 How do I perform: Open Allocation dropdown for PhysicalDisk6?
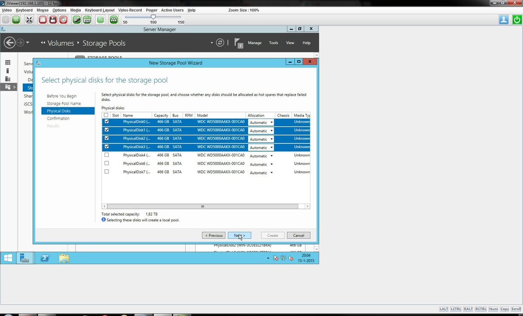point(261,164)
